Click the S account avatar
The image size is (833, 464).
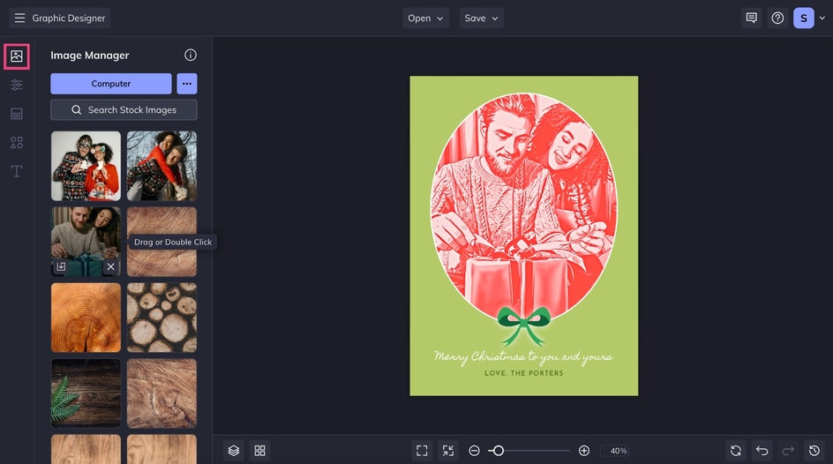point(803,18)
